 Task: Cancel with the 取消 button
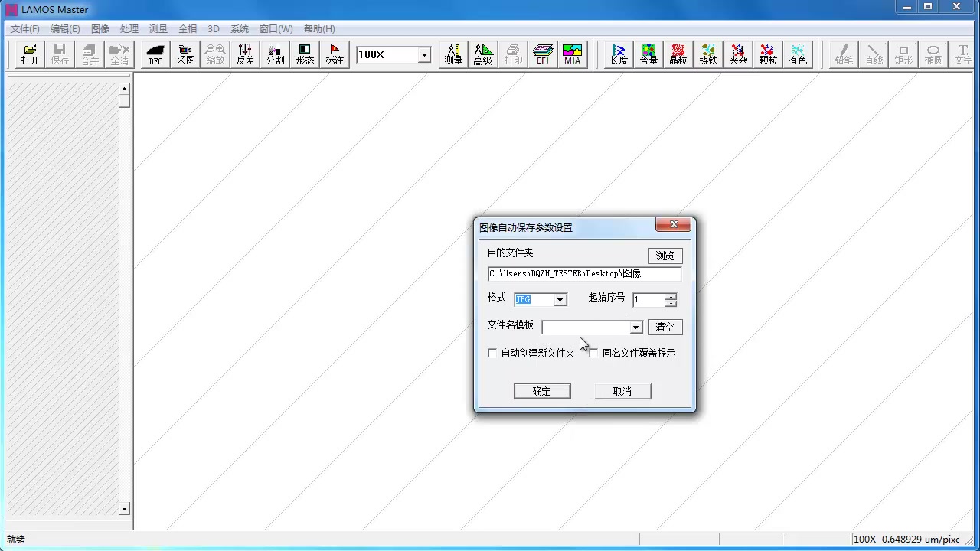(622, 391)
